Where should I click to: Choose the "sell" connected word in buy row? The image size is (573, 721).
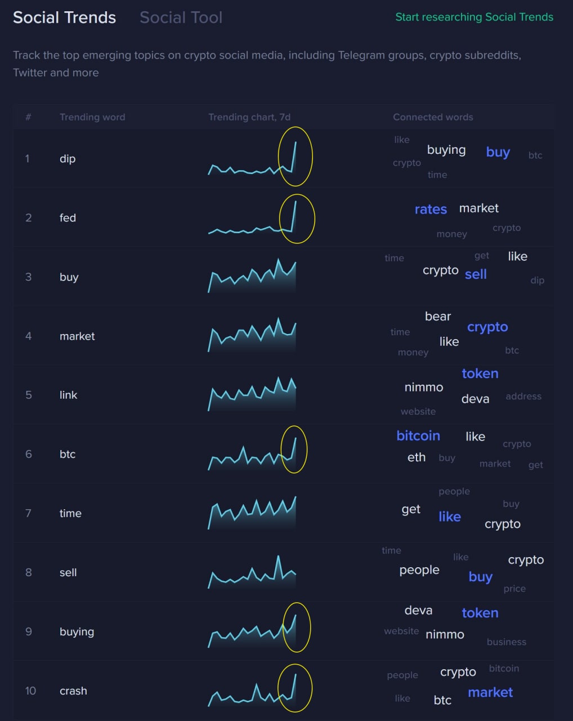476,274
